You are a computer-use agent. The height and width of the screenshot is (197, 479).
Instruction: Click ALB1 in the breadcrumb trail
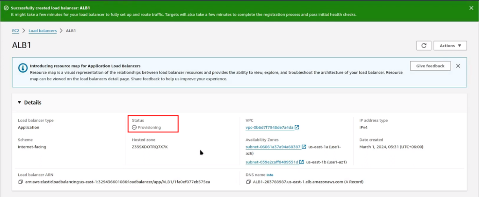[x=71, y=31]
